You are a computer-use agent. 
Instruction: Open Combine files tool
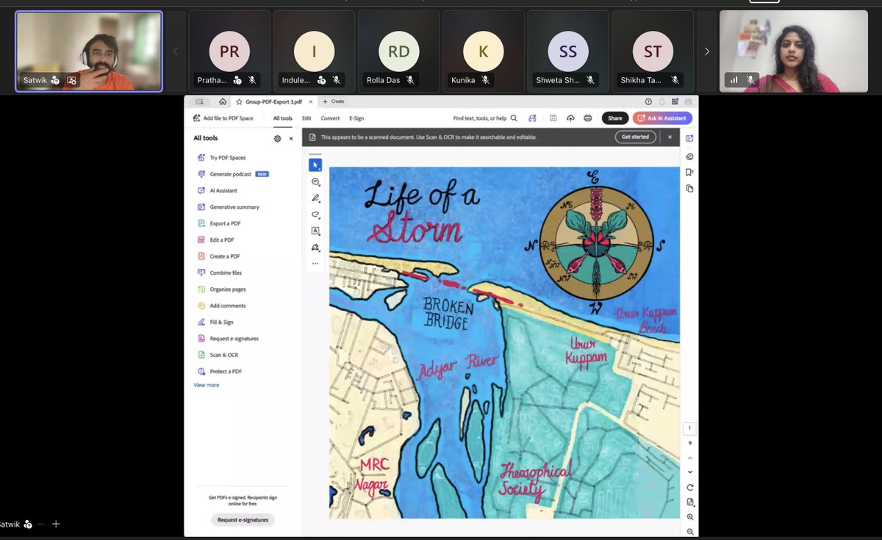click(x=220, y=273)
